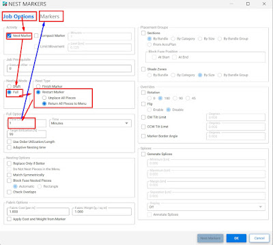Select the 90 rotation radio
The width and height of the screenshot is (273, 245).
[x=175, y=98]
